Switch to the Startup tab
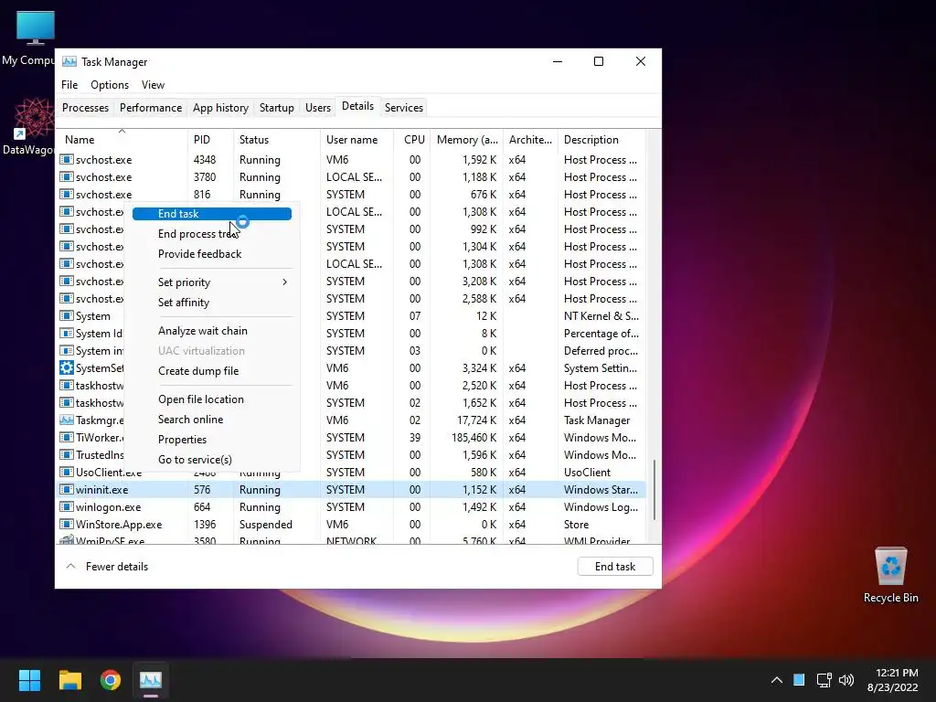 pos(276,108)
